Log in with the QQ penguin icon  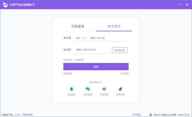71,89
